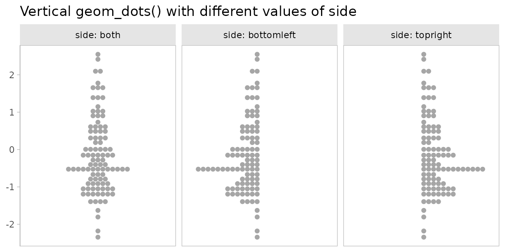Image resolution: width=505 pixels, height=252 pixels.
Task: Click topmost dot in 'side: both' panel
Action: 98,54
